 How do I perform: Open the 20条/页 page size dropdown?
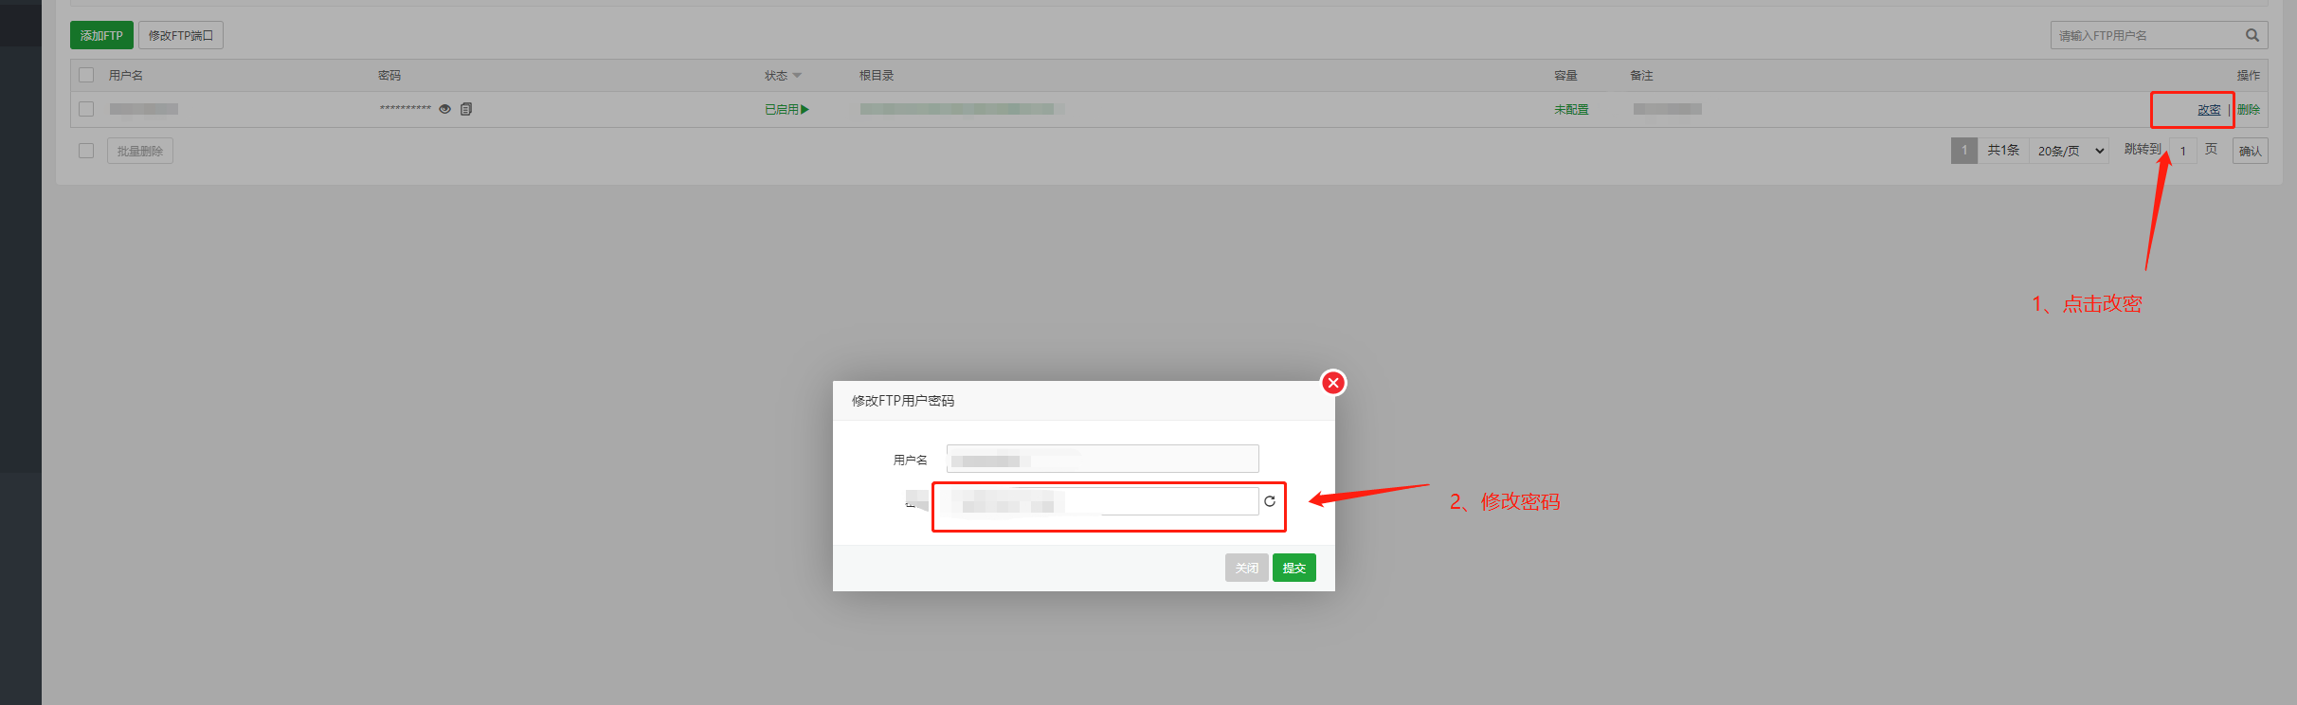click(x=2070, y=151)
